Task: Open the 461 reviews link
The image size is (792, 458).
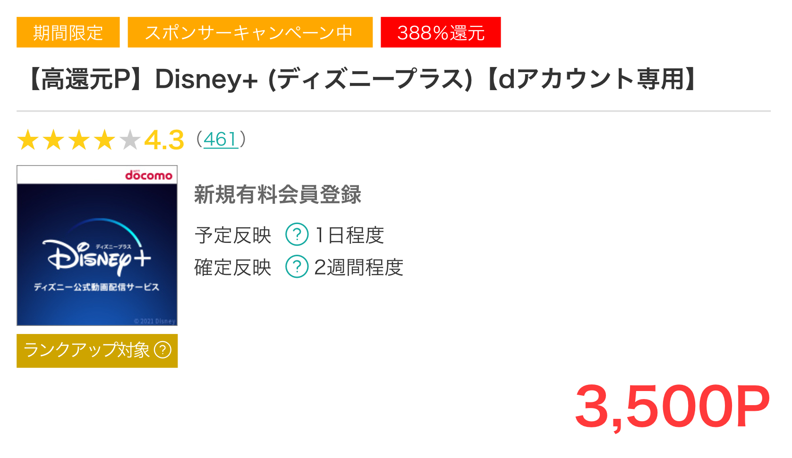Action: (x=221, y=139)
